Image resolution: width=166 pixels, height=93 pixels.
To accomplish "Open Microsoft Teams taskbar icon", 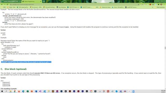I will pos(121,91).
